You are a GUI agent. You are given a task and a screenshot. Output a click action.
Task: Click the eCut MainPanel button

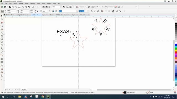click(x=108, y=7)
